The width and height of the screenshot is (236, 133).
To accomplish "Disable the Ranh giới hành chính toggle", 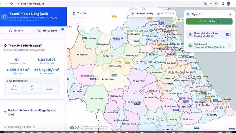I will 228,35.
